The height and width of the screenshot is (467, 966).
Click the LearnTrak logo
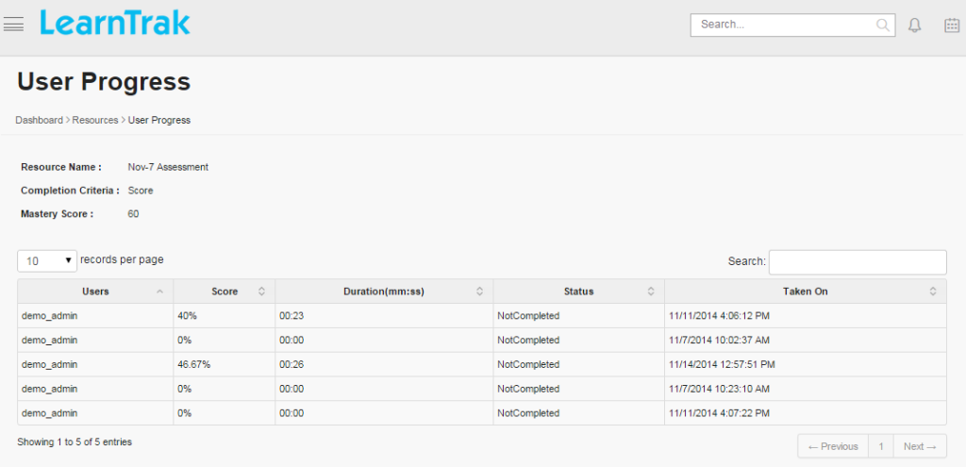[x=115, y=23]
